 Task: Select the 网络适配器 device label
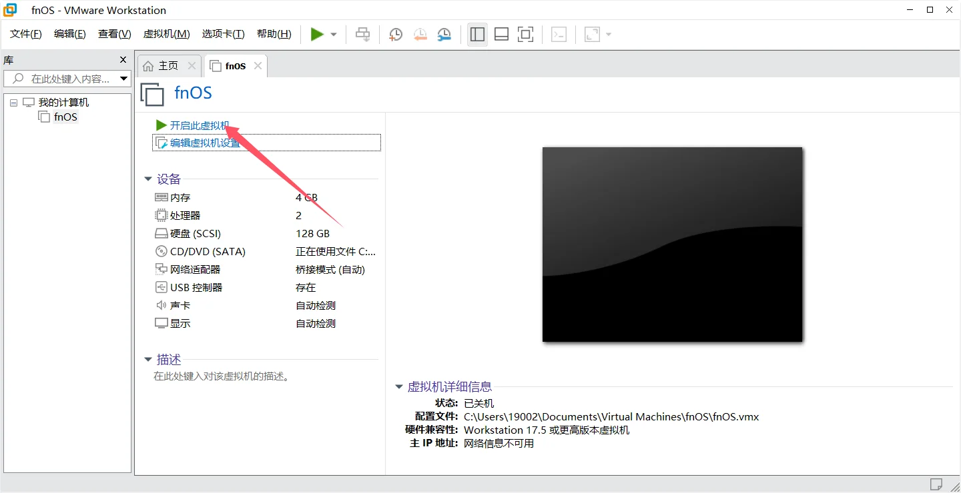click(x=195, y=270)
